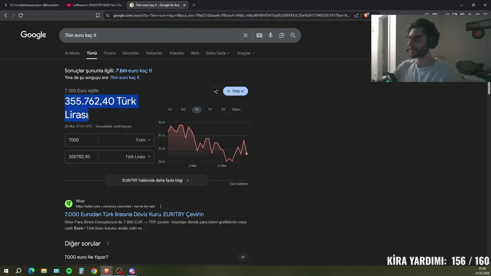
Task: Switch to Haberler tab
Action: click(x=154, y=53)
